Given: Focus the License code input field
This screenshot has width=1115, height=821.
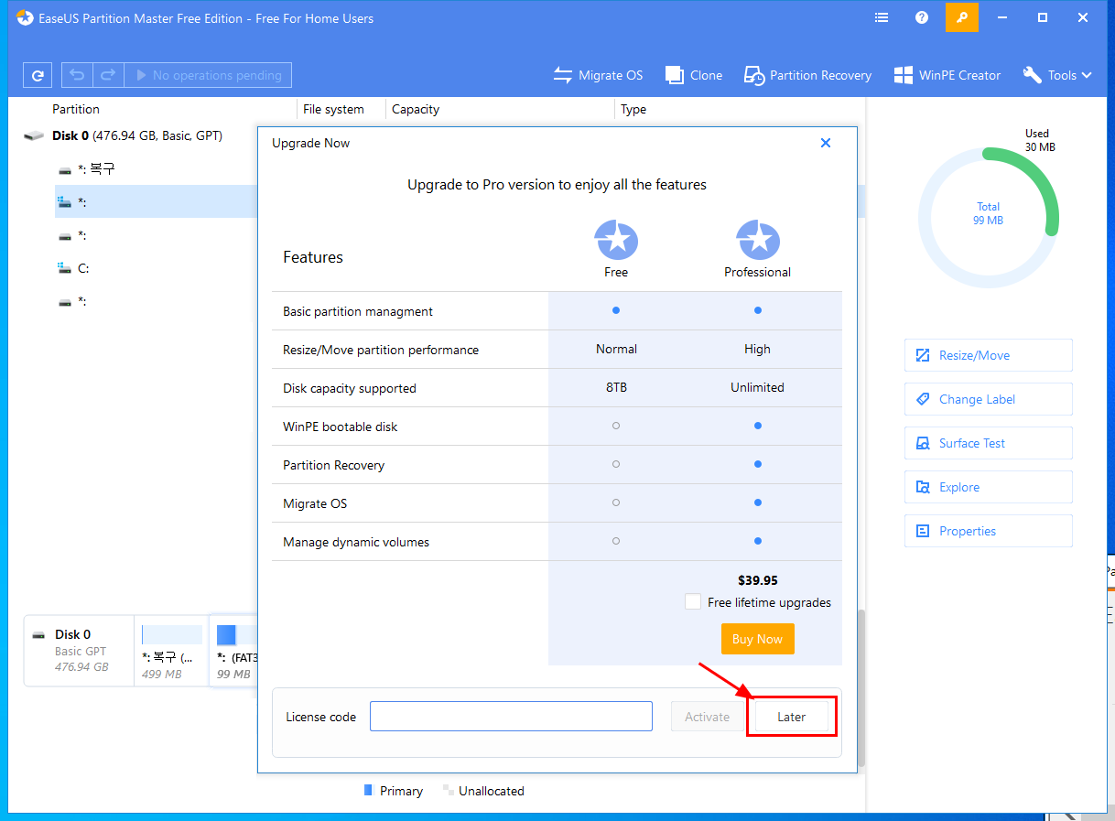Looking at the screenshot, I should (511, 717).
